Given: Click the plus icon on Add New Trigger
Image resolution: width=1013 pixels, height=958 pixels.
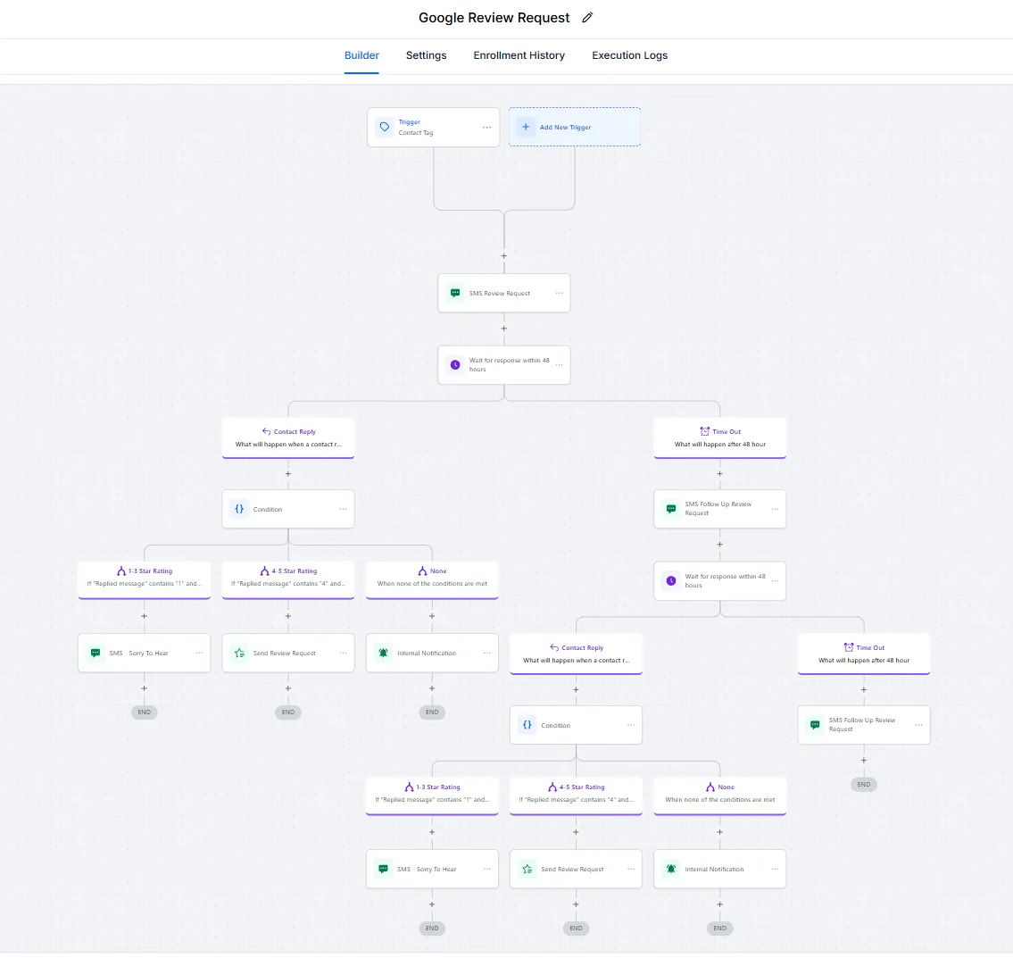Looking at the screenshot, I should (x=526, y=127).
